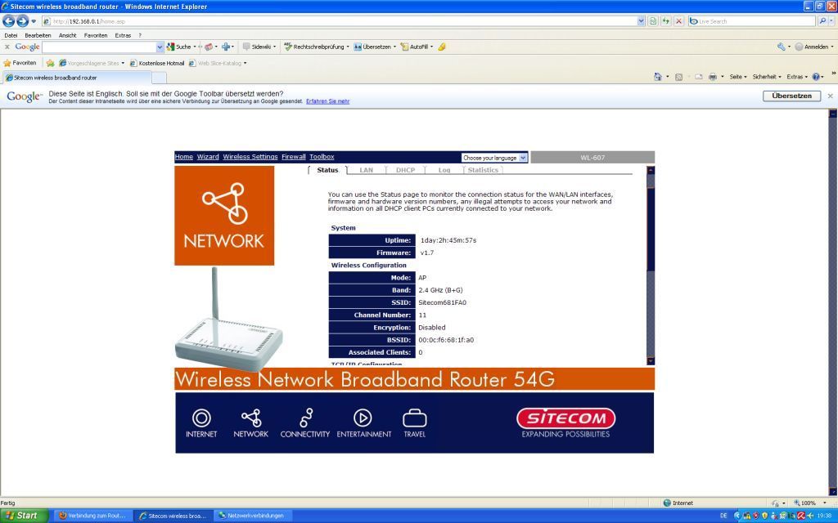Viewport: 838px width, 523px height.
Task: Click the Windows Start button
Action: (24, 516)
